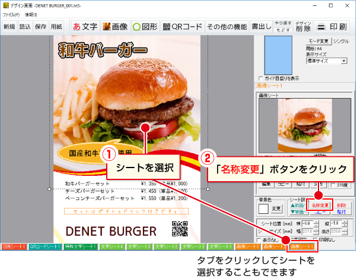Switch to 特殊文字シート1 tab

(81, 247)
